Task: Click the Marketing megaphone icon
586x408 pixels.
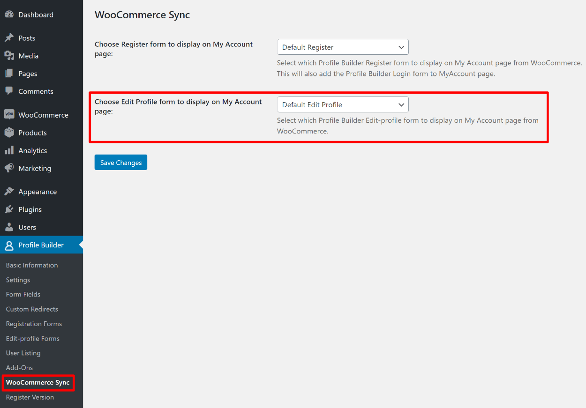Action: [9, 168]
